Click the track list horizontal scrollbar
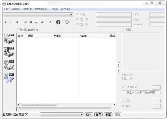167x119 pixels. [67, 105]
